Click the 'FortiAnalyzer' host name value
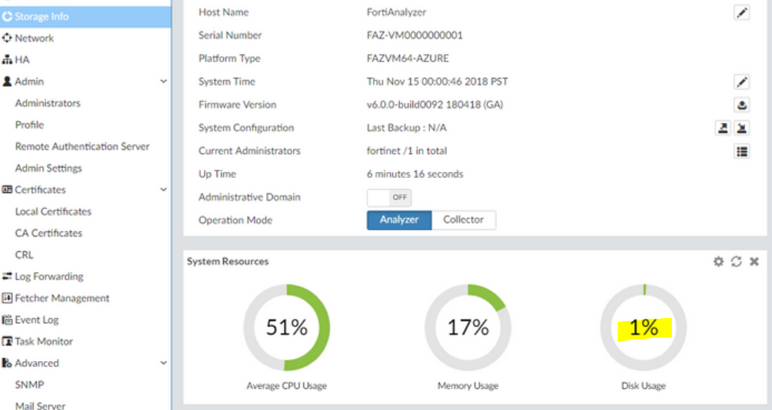 (396, 13)
